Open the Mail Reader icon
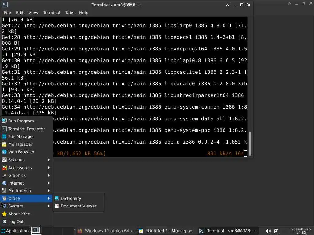The image size is (314, 235). coord(4,144)
